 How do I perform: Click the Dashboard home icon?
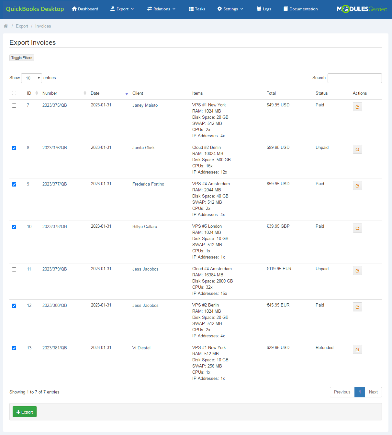pyautogui.click(x=74, y=8)
